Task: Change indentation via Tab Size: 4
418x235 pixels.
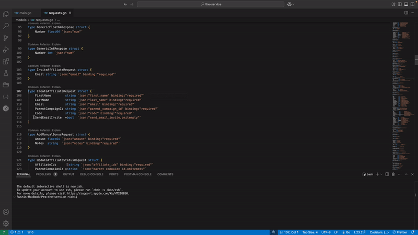Action: pos(310,232)
